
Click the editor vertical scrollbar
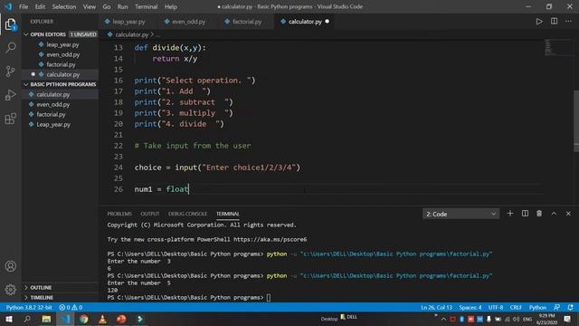click(x=576, y=120)
